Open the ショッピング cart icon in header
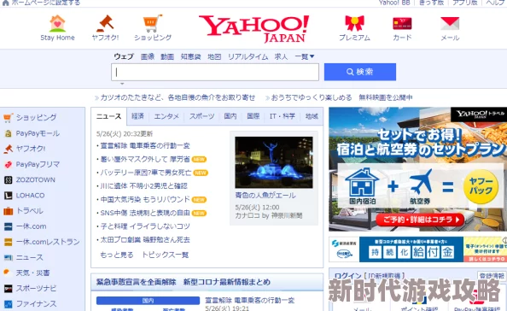507x311 pixels. pos(153,23)
